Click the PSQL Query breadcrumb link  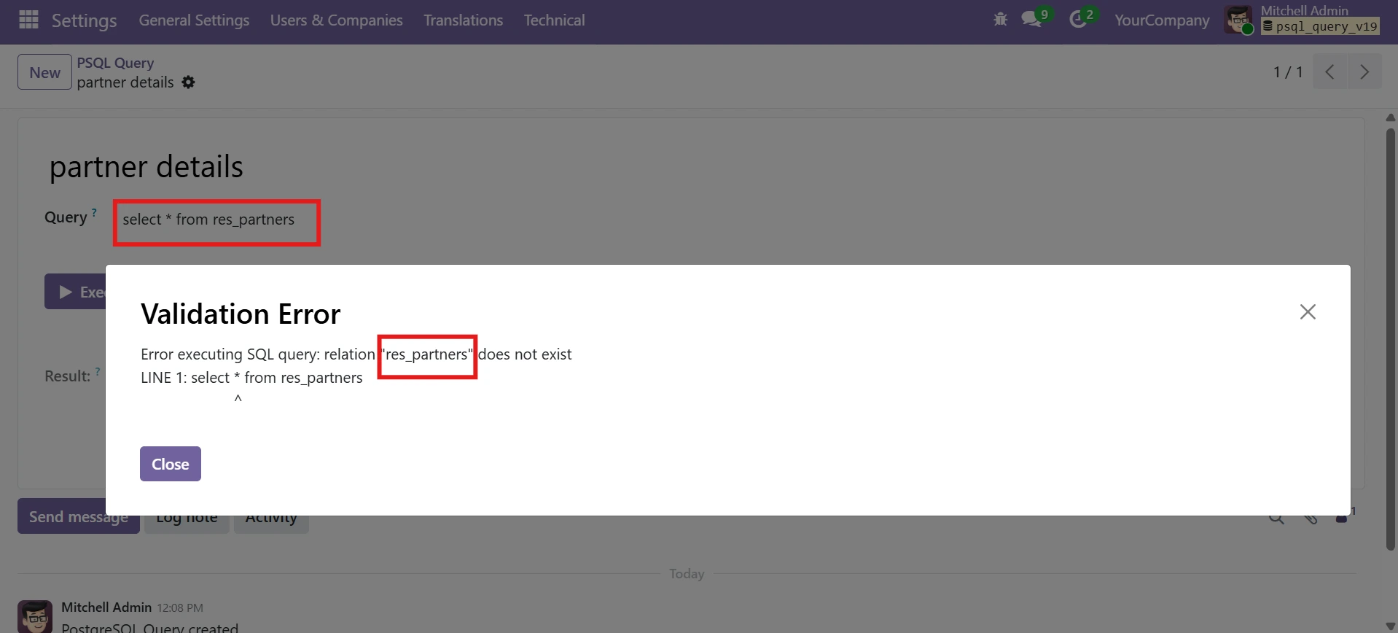coord(115,63)
